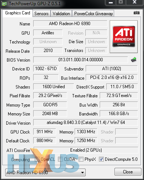Click the Pixel Fillrate value 29.2 GPixel/s
The height and width of the screenshot is (180, 144).
pos(50,96)
